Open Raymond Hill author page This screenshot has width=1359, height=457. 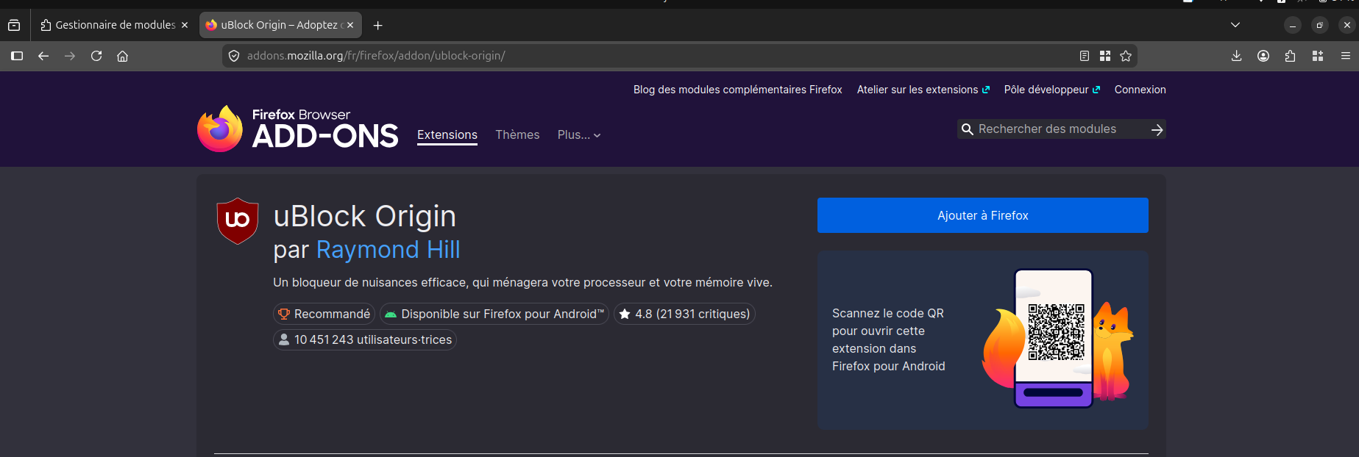[388, 250]
